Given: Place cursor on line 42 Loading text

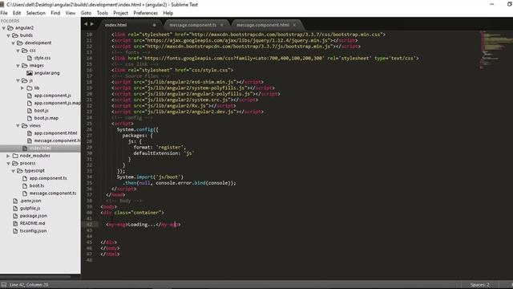Looking at the screenshot, I should tap(142, 225).
